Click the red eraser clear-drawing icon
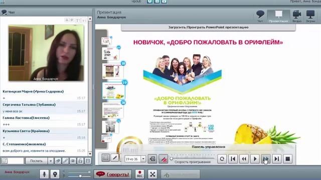 tap(164, 158)
